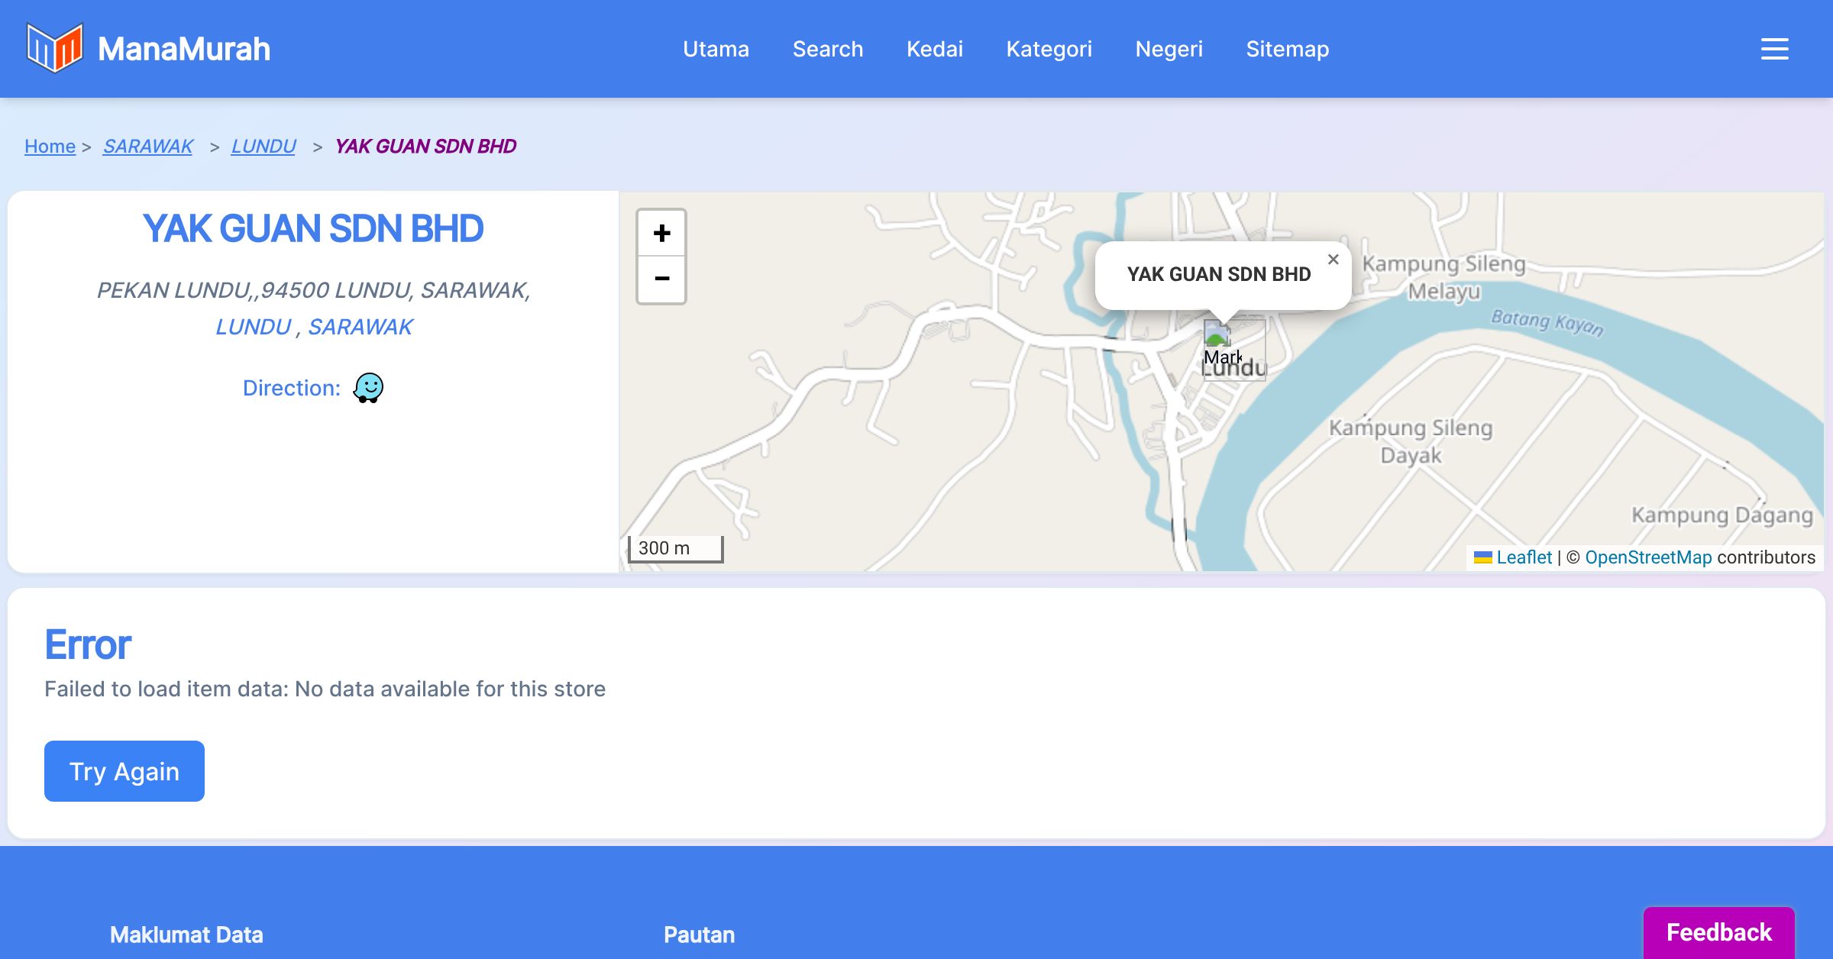Open the Kedai nav item

click(x=934, y=49)
